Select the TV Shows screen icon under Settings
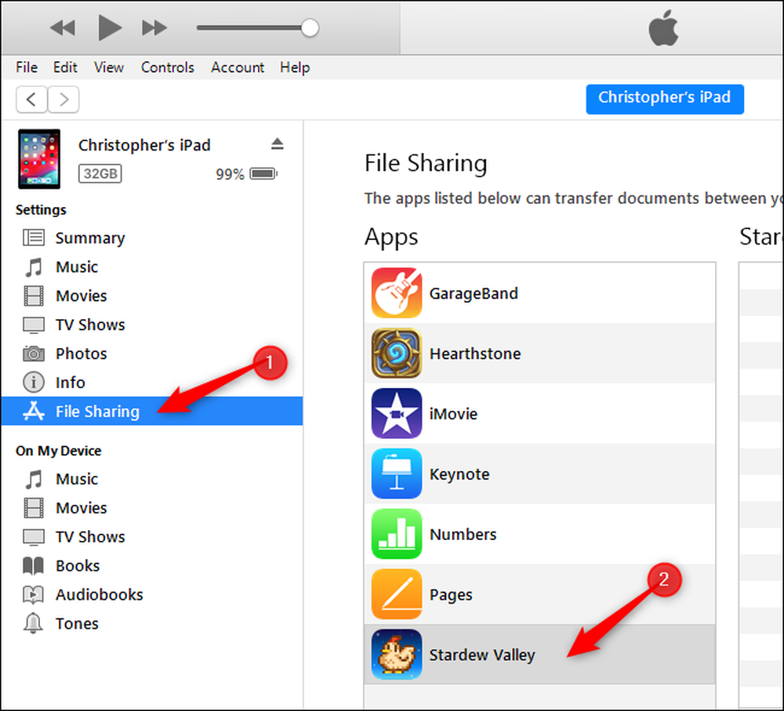The width and height of the screenshot is (784, 711). [x=34, y=325]
